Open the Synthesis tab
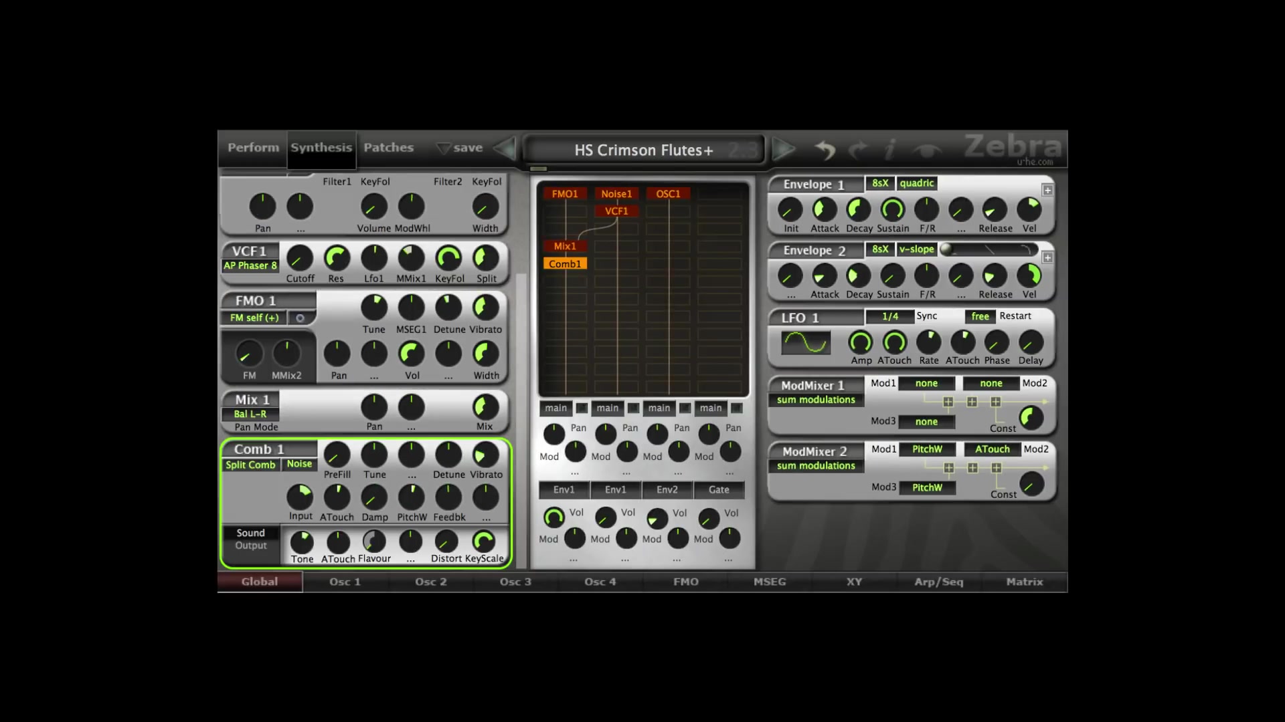This screenshot has height=722, width=1285. [321, 148]
